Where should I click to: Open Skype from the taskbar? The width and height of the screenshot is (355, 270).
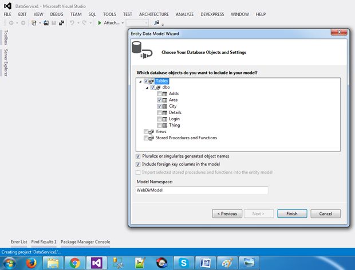click(x=183, y=263)
